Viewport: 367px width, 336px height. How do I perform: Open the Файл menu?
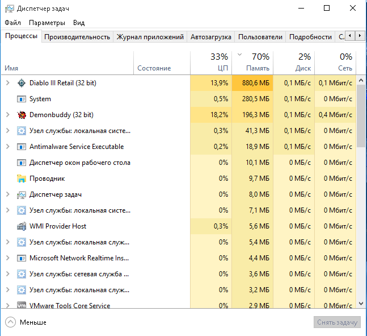point(12,23)
